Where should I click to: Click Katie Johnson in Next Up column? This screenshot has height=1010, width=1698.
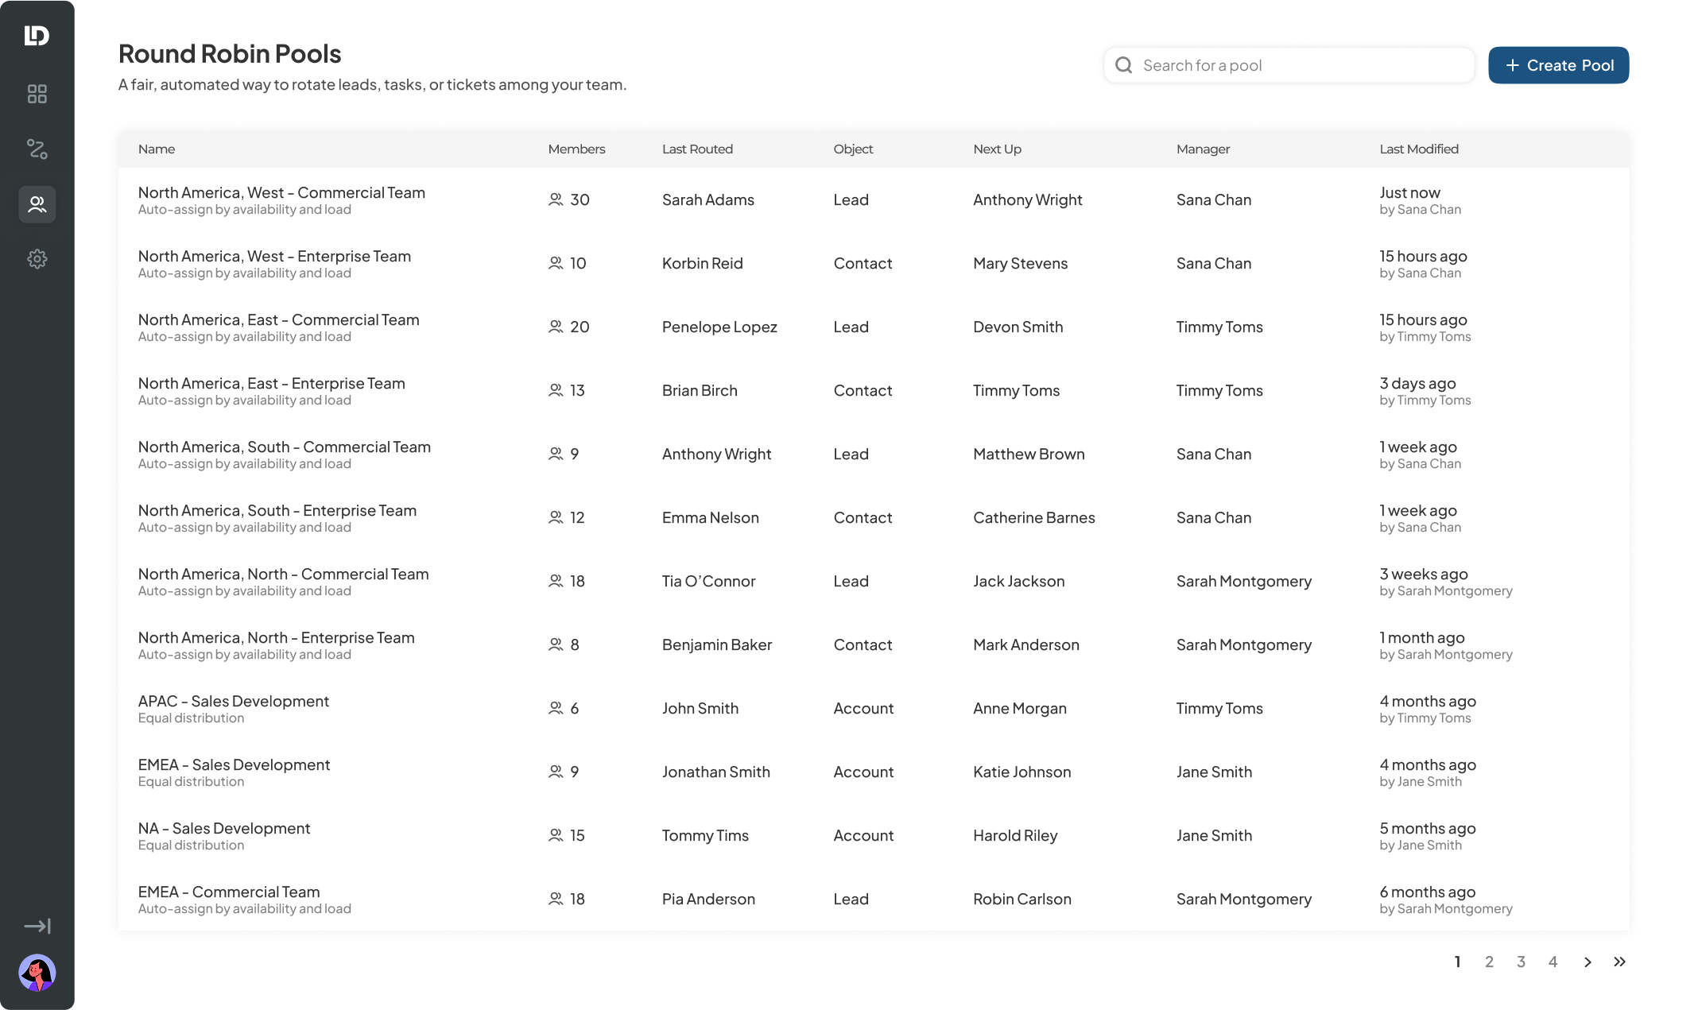(1022, 772)
